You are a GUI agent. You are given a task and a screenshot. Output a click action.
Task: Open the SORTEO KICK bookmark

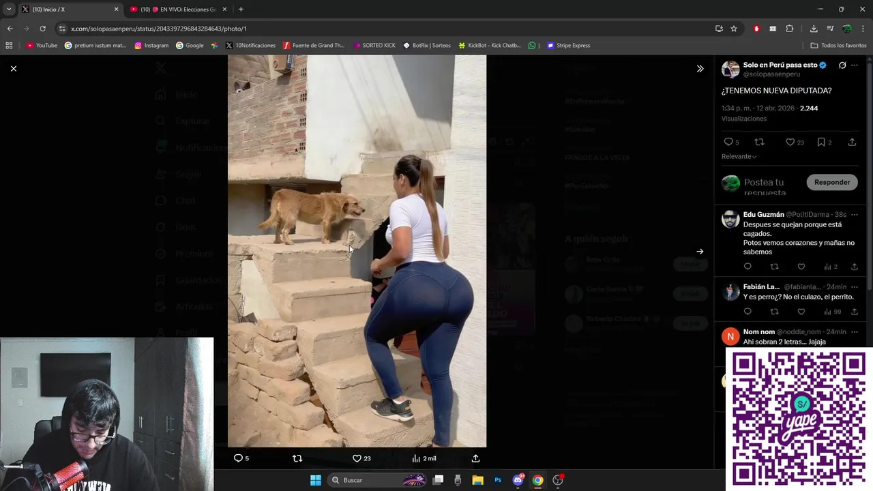click(x=374, y=46)
